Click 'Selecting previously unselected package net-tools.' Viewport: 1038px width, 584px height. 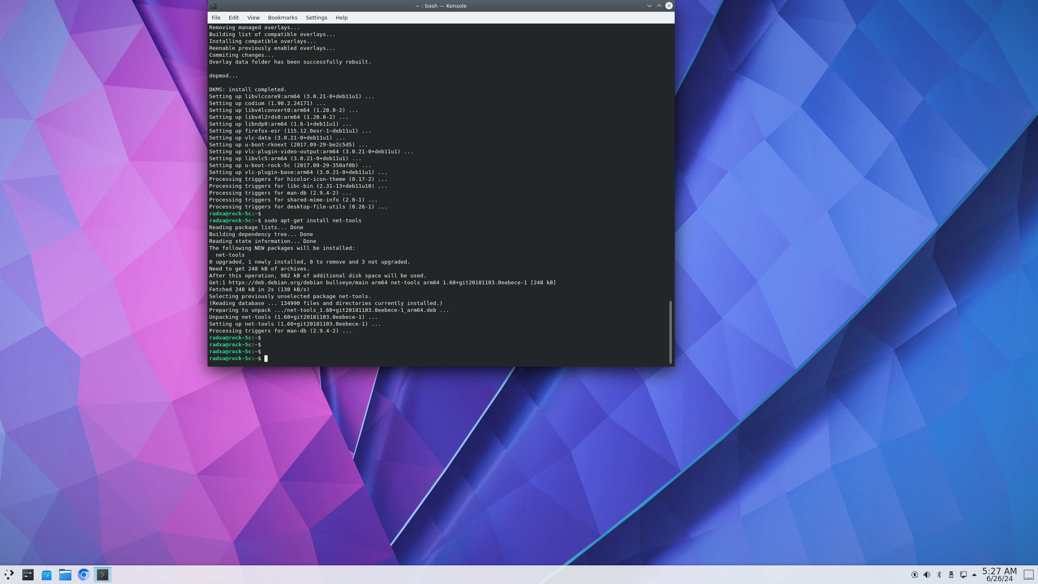290,296
